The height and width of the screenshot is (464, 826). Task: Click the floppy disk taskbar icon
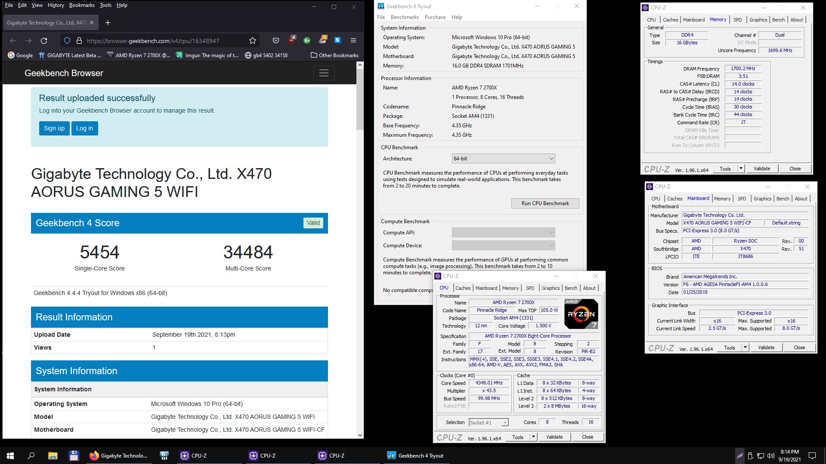tap(74, 455)
